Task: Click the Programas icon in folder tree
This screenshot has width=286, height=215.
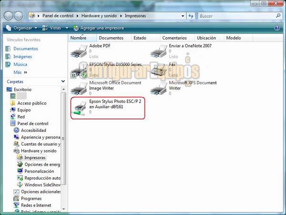Action: (x=16, y=198)
